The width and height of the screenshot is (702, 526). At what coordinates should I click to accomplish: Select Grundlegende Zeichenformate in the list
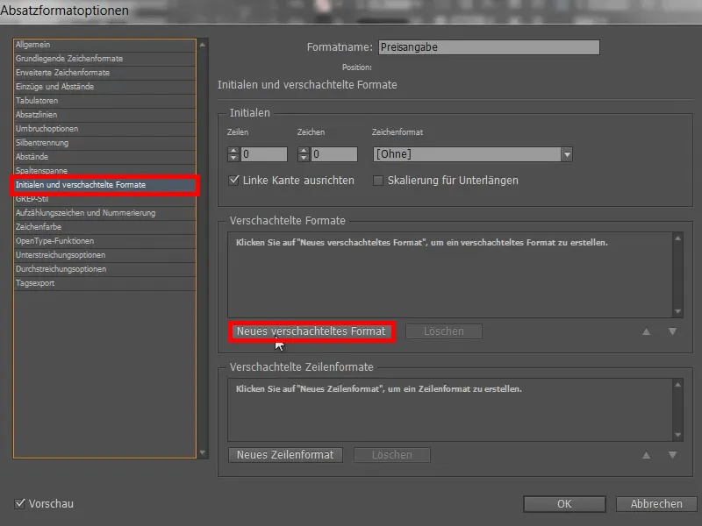104,59
